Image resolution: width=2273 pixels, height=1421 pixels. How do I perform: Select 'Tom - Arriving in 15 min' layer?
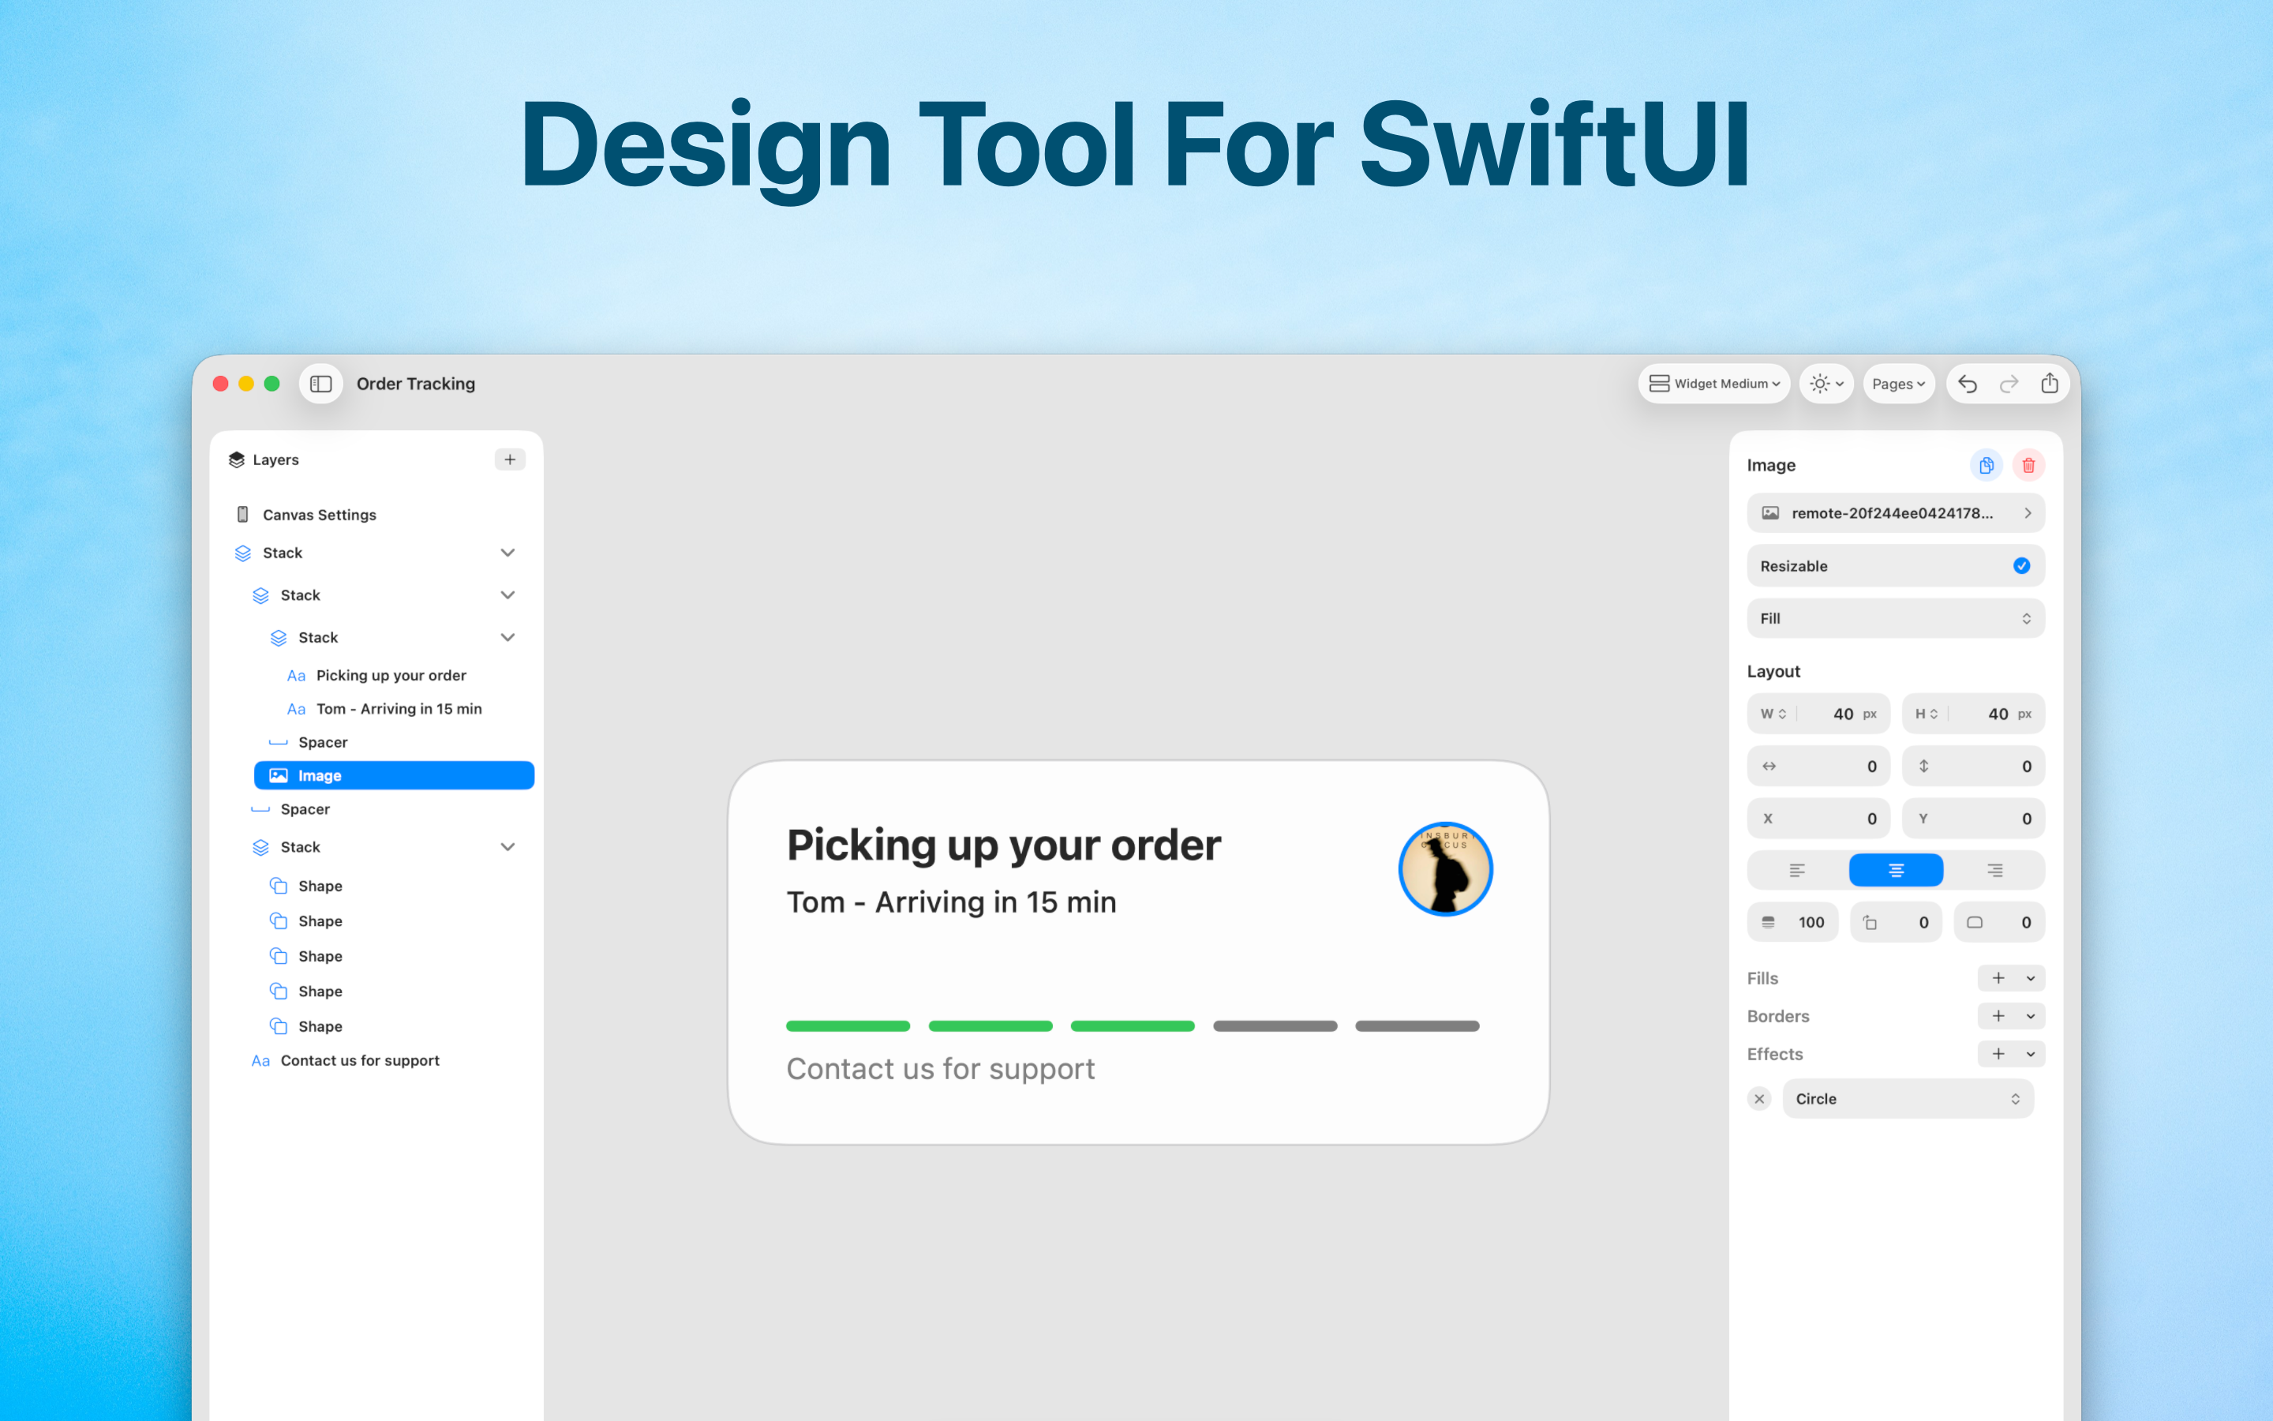coord(399,709)
